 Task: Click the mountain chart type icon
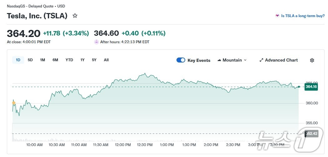(x=219, y=60)
